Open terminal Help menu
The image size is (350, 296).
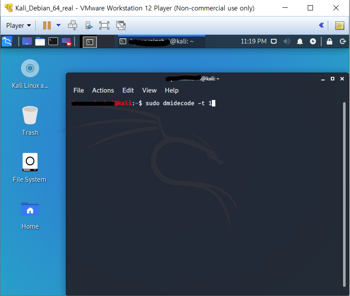click(x=172, y=90)
